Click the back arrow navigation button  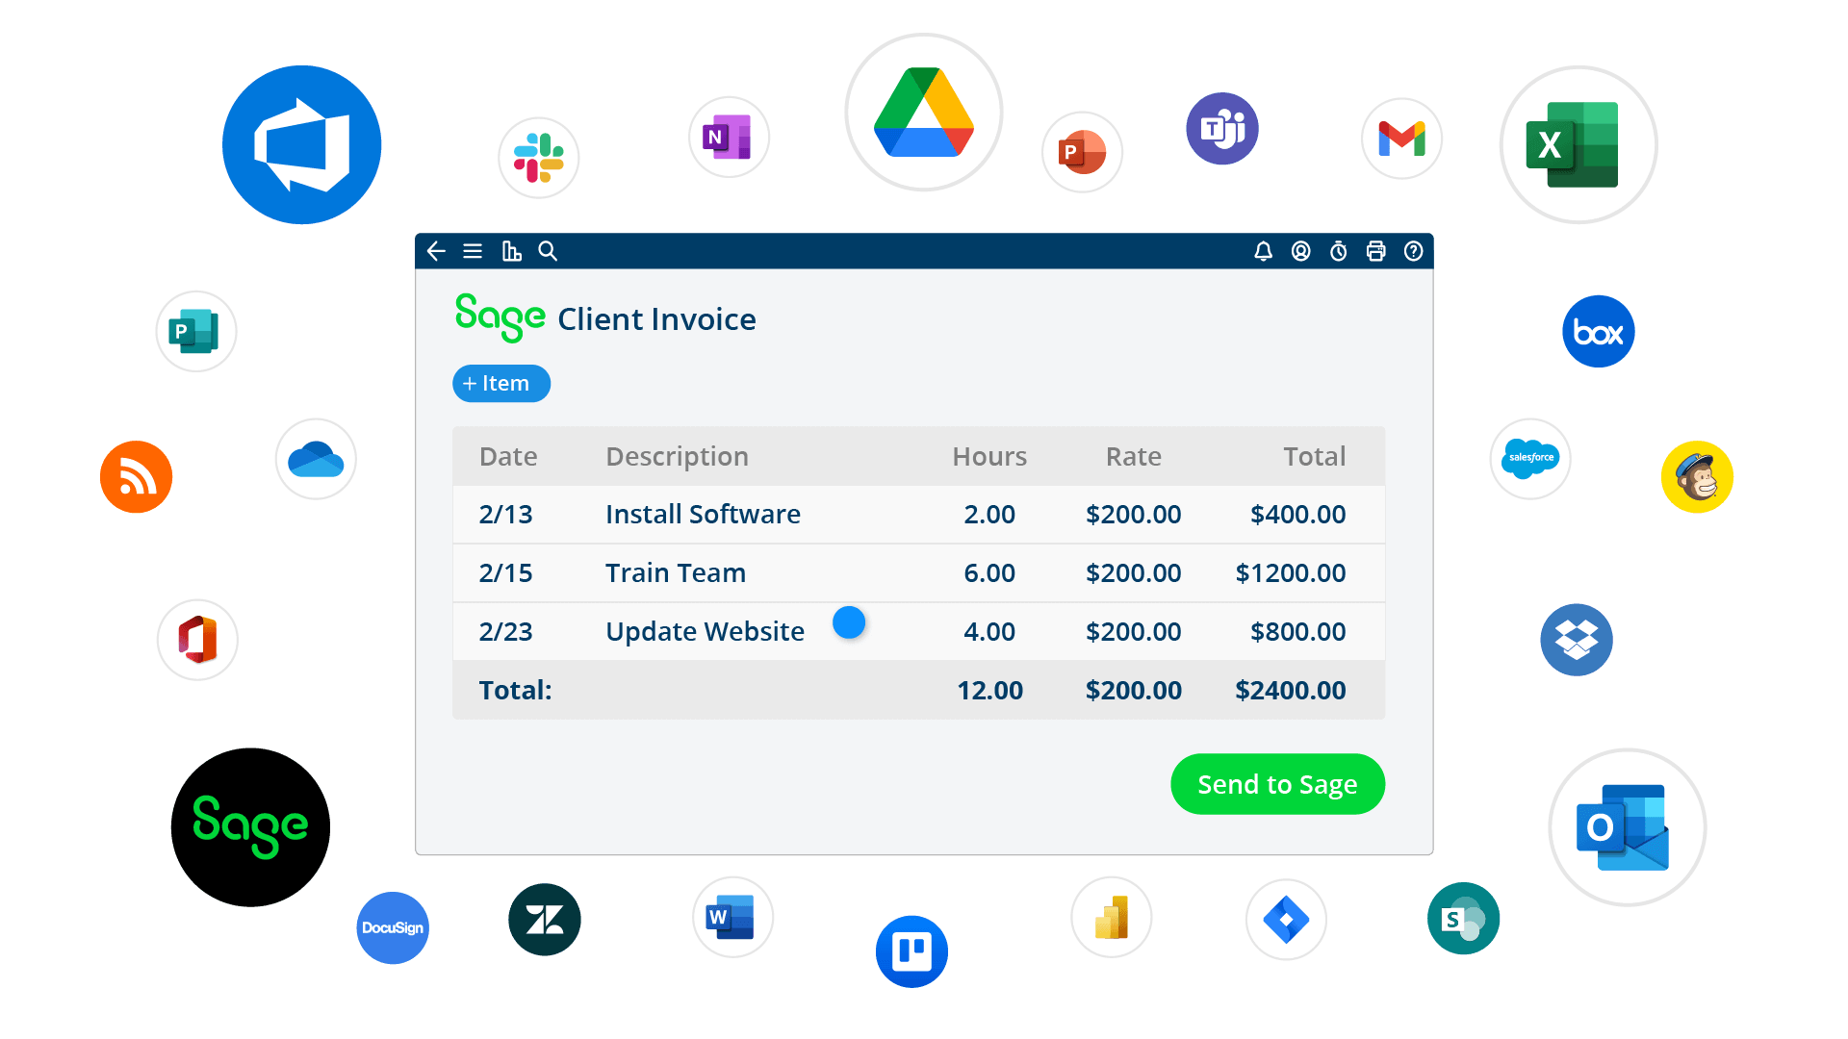click(x=437, y=251)
